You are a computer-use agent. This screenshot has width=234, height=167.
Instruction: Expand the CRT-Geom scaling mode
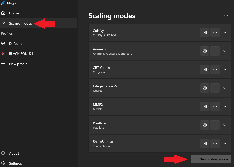click(x=225, y=70)
